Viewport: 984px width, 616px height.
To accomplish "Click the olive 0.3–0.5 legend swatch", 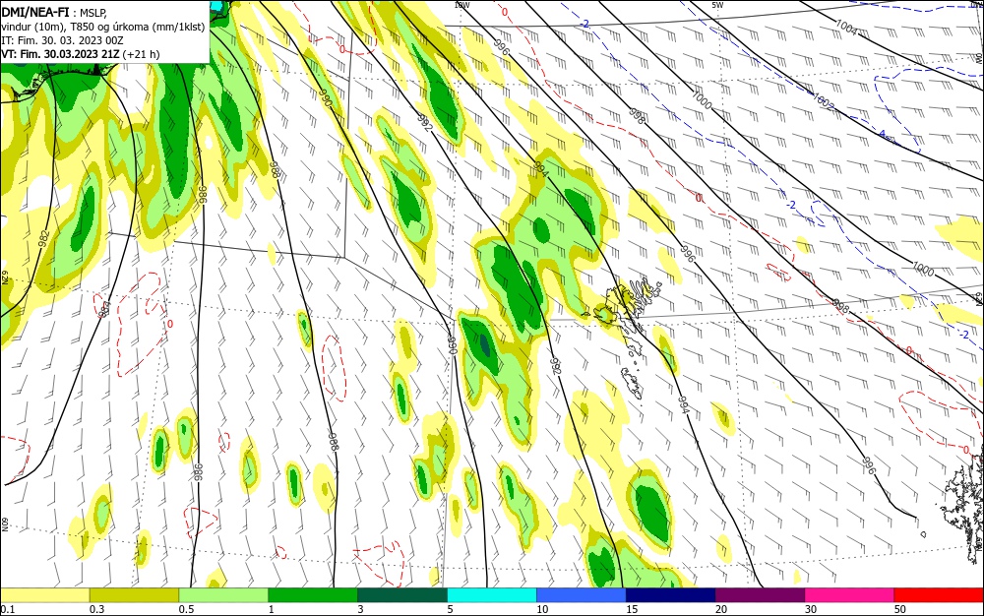I will [x=134, y=595].
